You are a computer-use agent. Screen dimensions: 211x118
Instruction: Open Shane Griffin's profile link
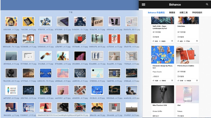coord(157,111)
